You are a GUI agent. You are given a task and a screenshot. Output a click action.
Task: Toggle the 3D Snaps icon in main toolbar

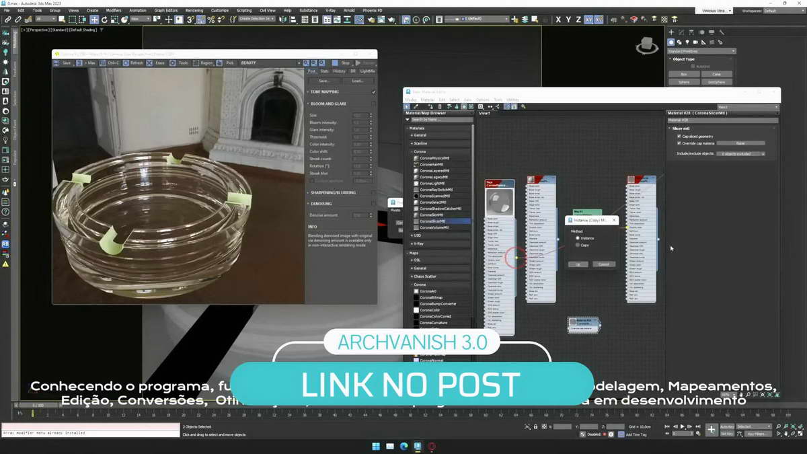click(190, 20)
